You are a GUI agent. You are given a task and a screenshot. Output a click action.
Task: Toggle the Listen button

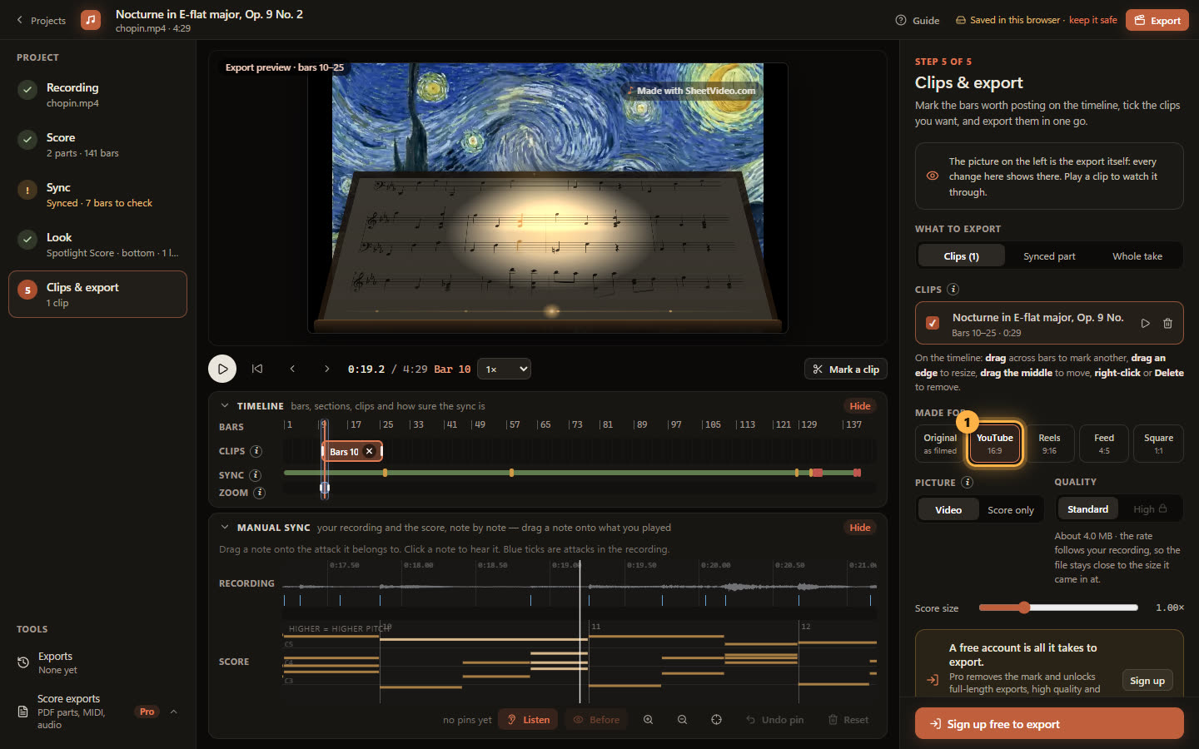(529, 720)
